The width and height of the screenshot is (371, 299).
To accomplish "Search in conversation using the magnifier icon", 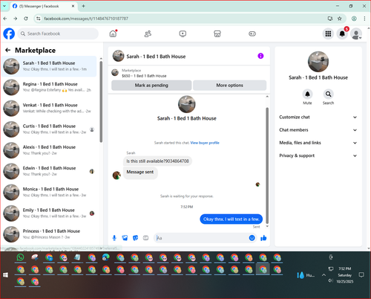I will tap(328, 94).
